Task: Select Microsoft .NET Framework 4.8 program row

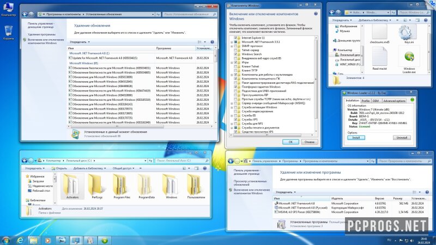Action: [x=350, y=203]
